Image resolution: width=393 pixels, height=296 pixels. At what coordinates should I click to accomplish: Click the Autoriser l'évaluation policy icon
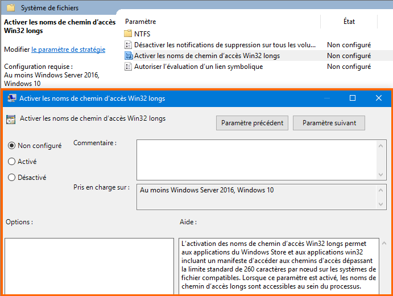pos(128,67)
